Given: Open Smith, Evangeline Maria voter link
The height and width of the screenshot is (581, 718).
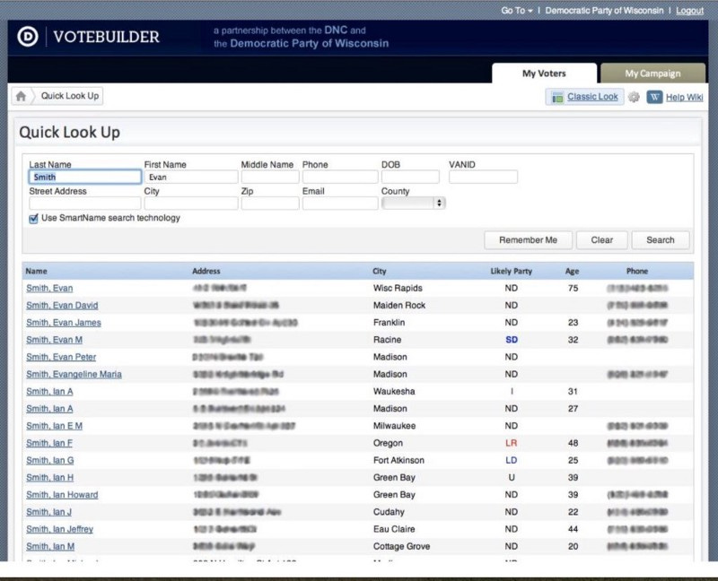Looking at the screenshot, I should tap(74, 374).
